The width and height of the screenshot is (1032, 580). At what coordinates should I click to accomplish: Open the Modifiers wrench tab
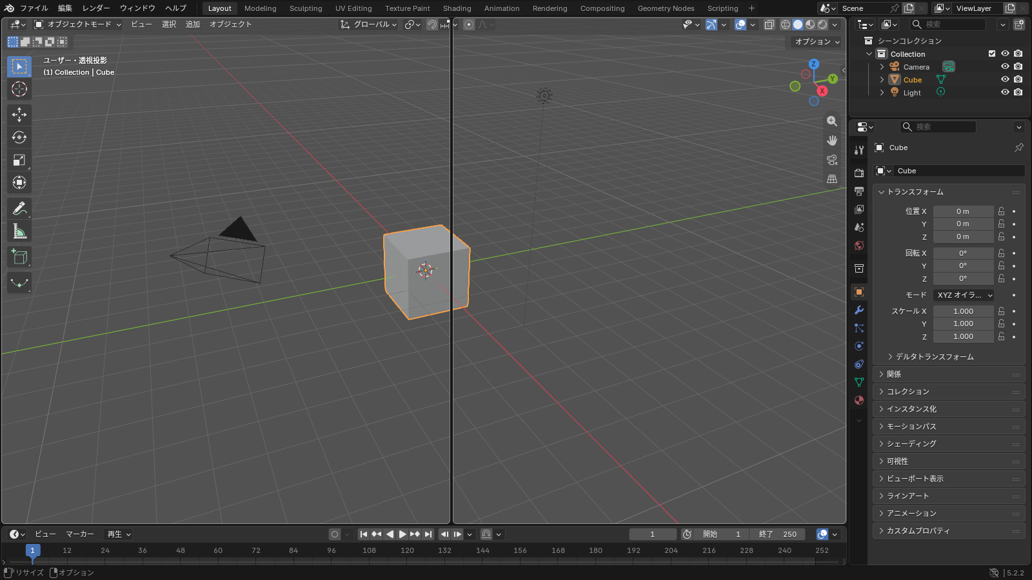(x=859, y=310)
